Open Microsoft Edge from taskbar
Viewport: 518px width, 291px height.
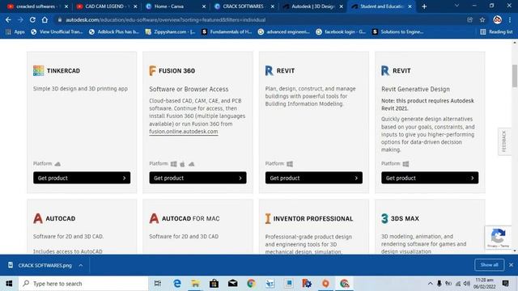[x=177, y=284]
